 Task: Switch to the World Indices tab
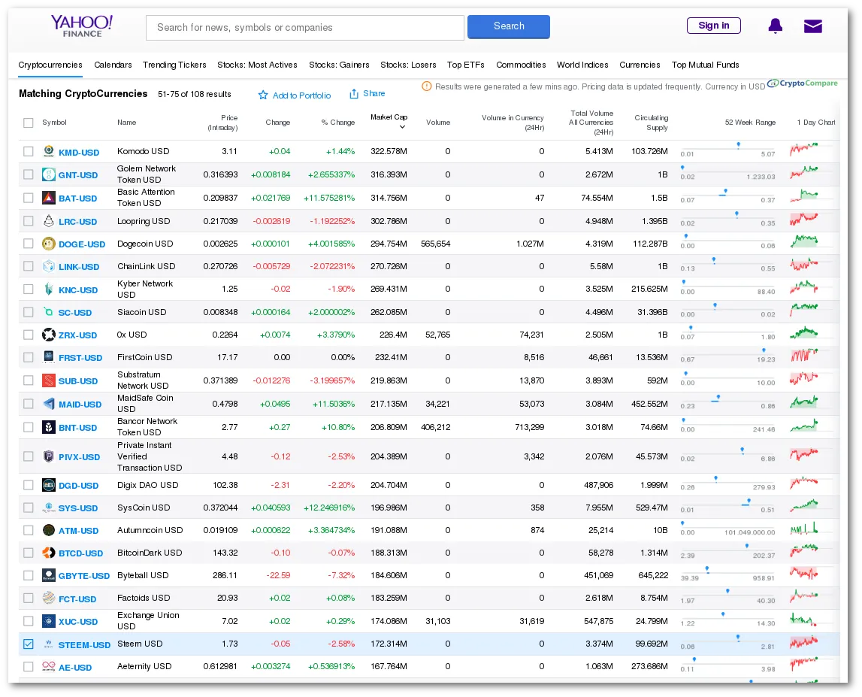(x=582, y=65)
